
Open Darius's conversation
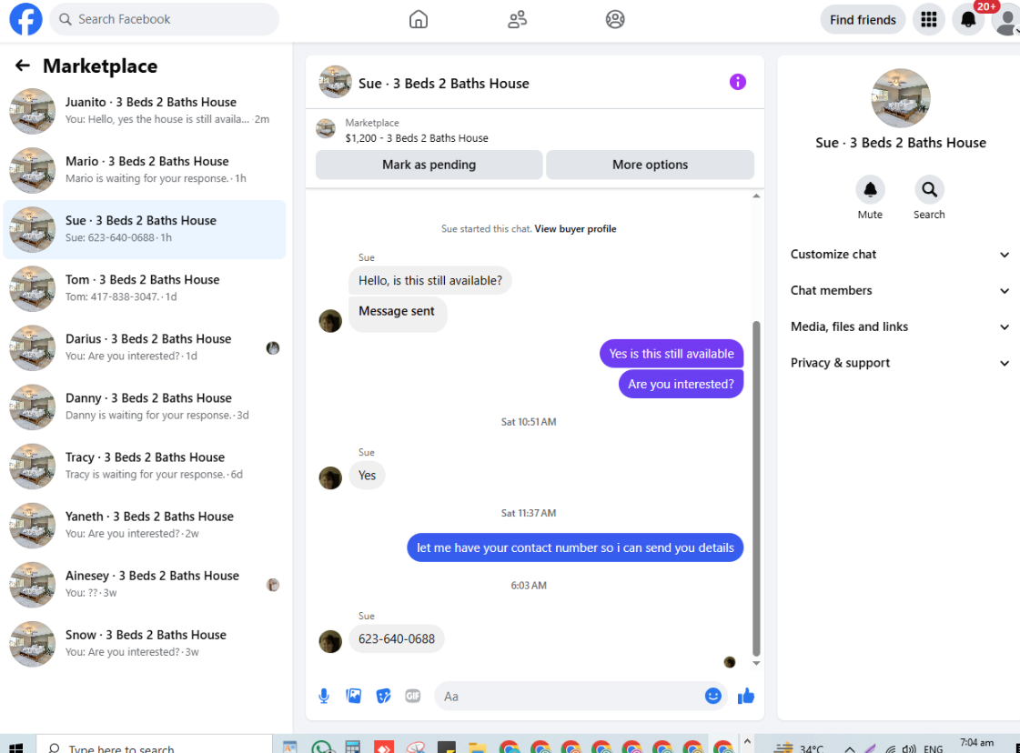[x=145, y=348]
